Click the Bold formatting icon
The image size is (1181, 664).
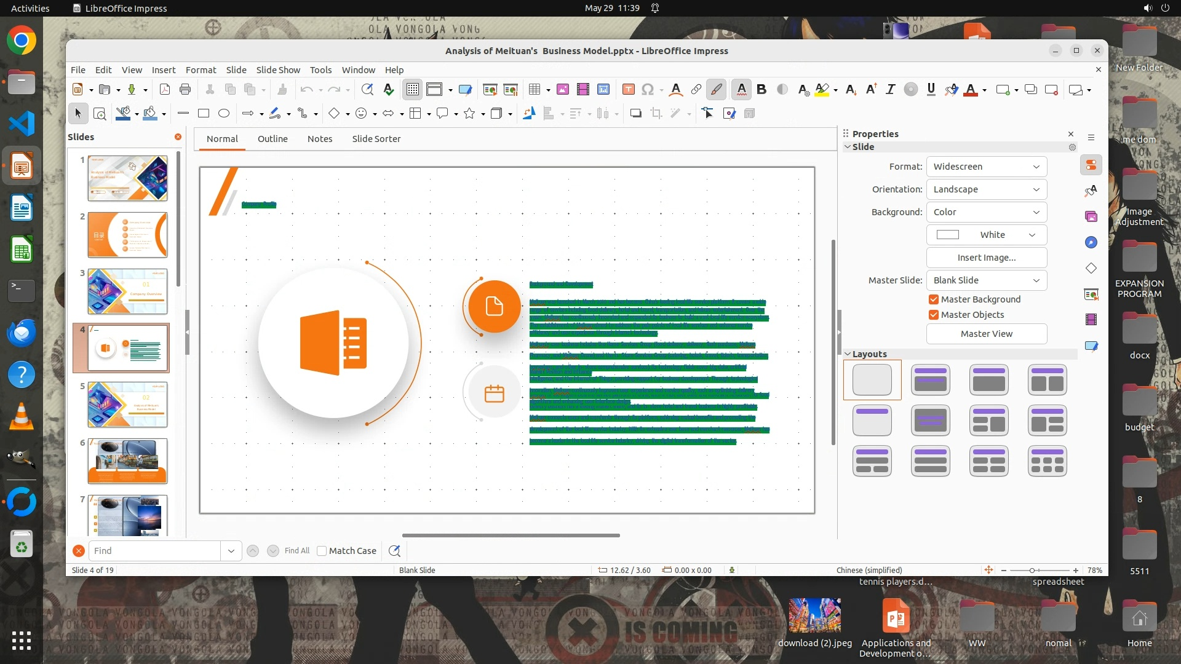tap(761, 90)
